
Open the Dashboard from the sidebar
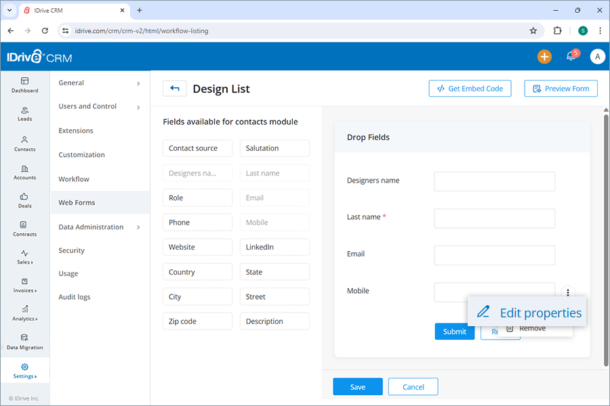(x=24, y=85)
